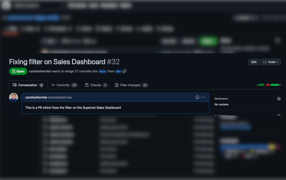Open Reviewers settings gear
Screen dimensions: 286x180
[279, 99]
